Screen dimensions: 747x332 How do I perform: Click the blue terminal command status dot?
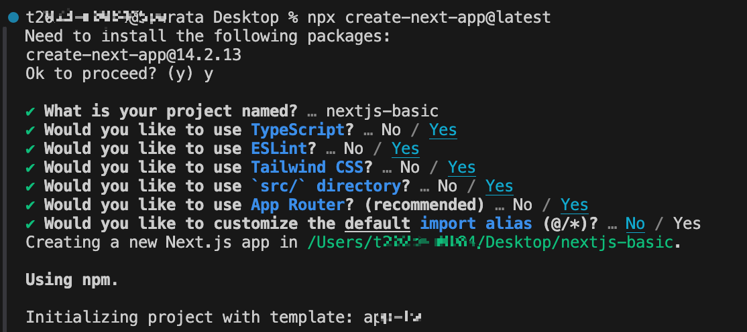(13, 18)
